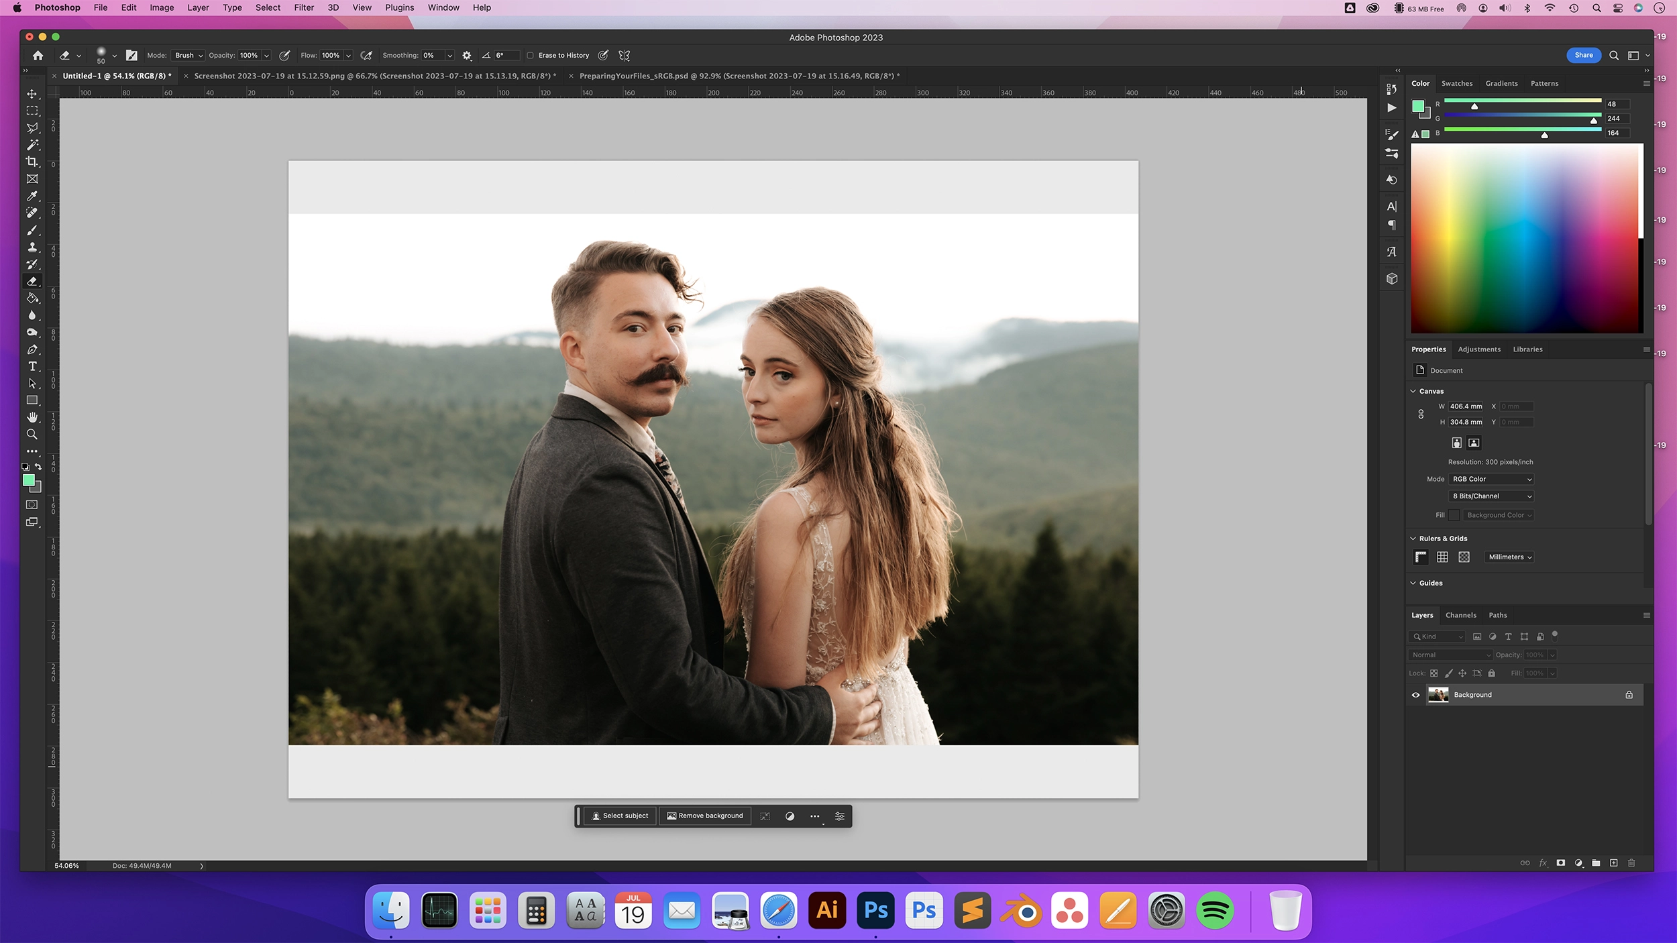Open the Layer menu

(x=198, y=8)
